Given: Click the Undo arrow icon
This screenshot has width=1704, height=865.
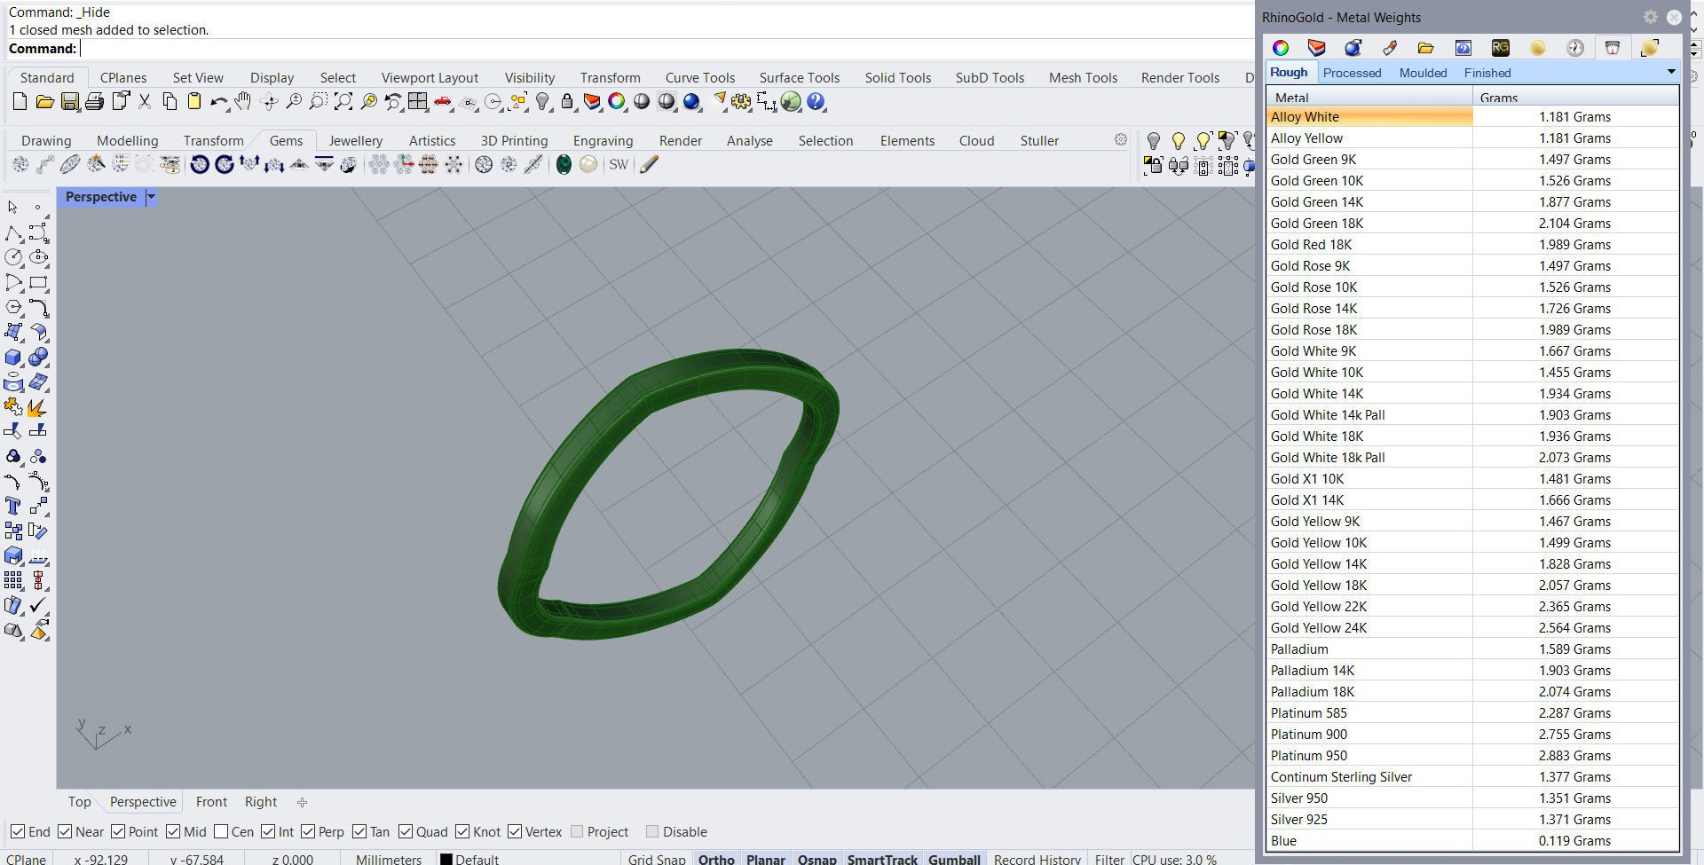Looking at the screenshot, I should click(218, 102).
